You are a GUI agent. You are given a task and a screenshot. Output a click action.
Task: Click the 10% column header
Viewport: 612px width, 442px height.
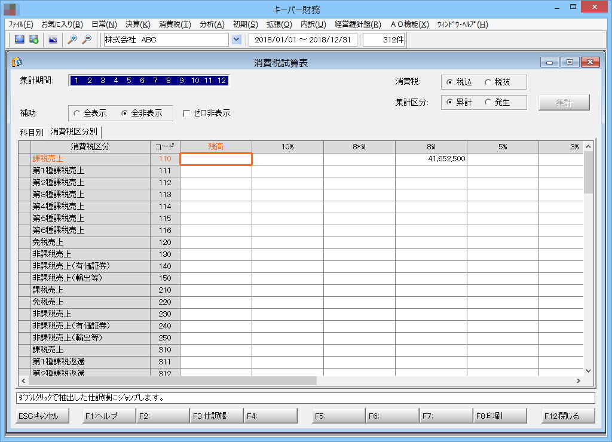[x=287, y=147]
